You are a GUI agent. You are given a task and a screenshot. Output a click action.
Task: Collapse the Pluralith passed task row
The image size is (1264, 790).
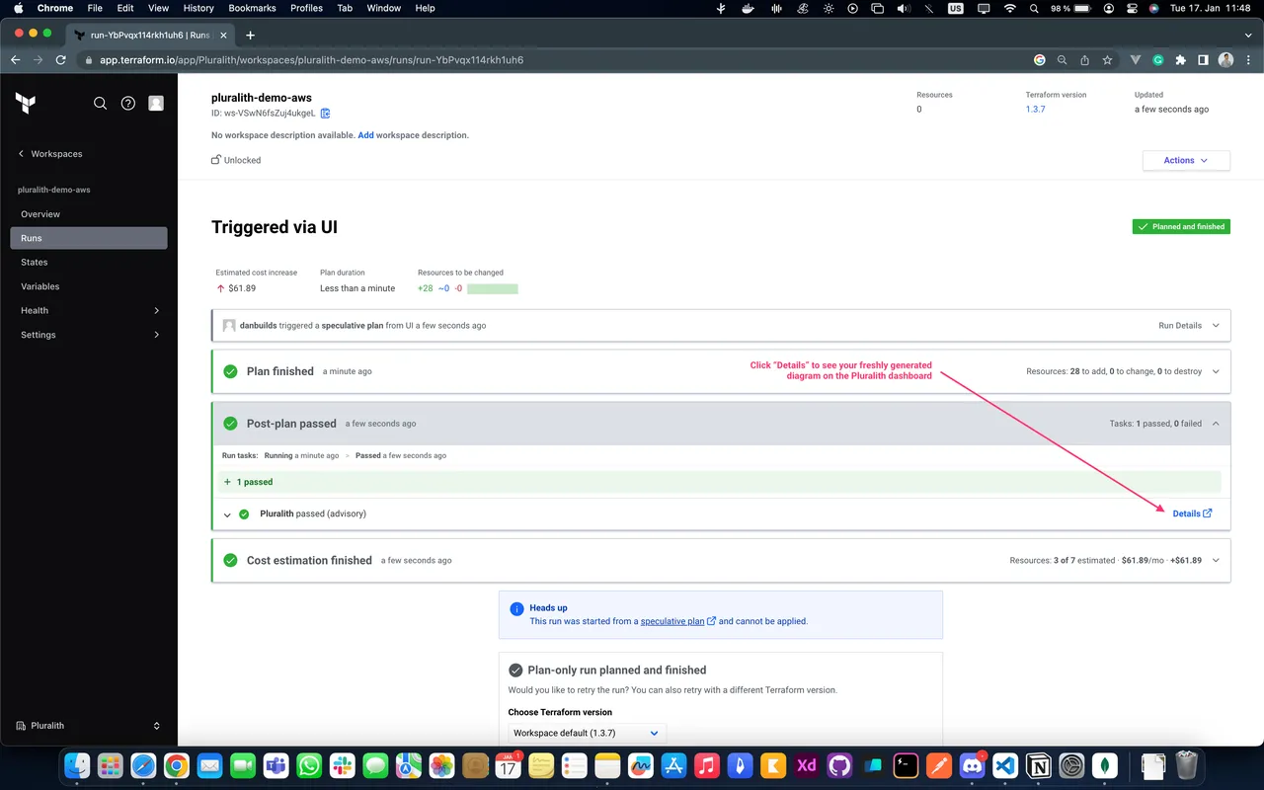point(227,514)
